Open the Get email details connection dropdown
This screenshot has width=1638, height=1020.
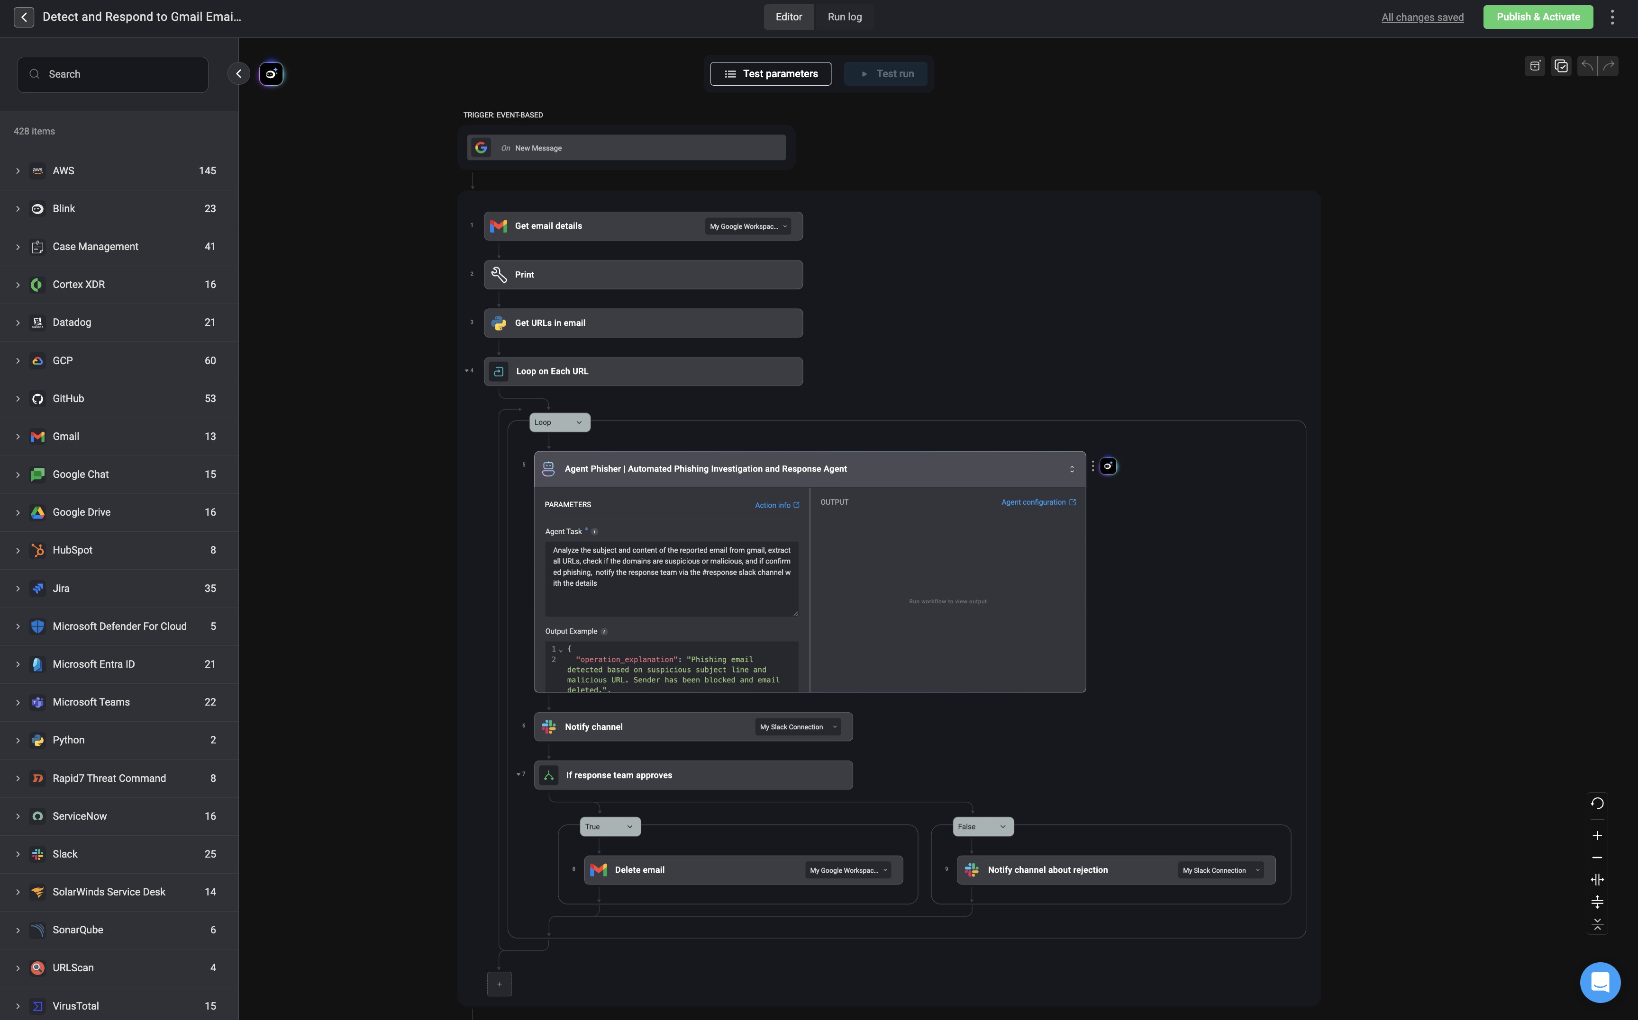[748, 227]
